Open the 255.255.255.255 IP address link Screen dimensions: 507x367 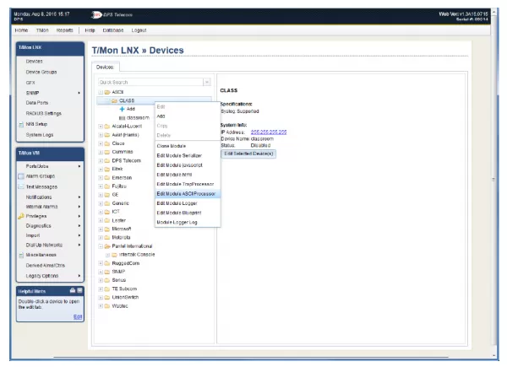coord(269,133)
